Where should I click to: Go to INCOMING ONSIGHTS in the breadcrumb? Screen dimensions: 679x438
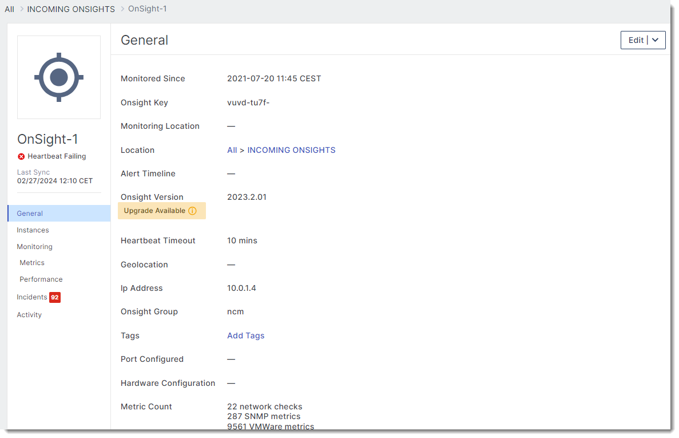71,9
